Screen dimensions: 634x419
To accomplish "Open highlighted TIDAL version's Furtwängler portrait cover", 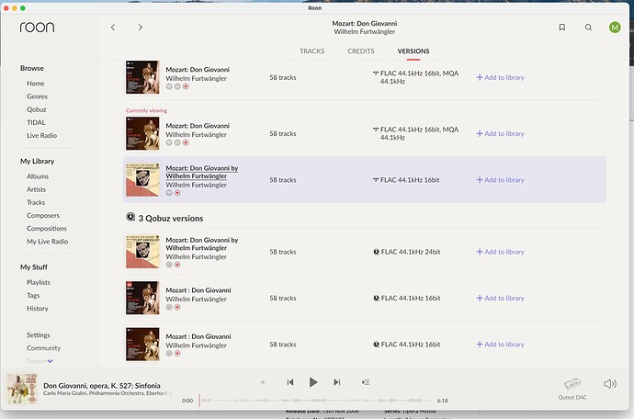I will (x=142, y=179).
